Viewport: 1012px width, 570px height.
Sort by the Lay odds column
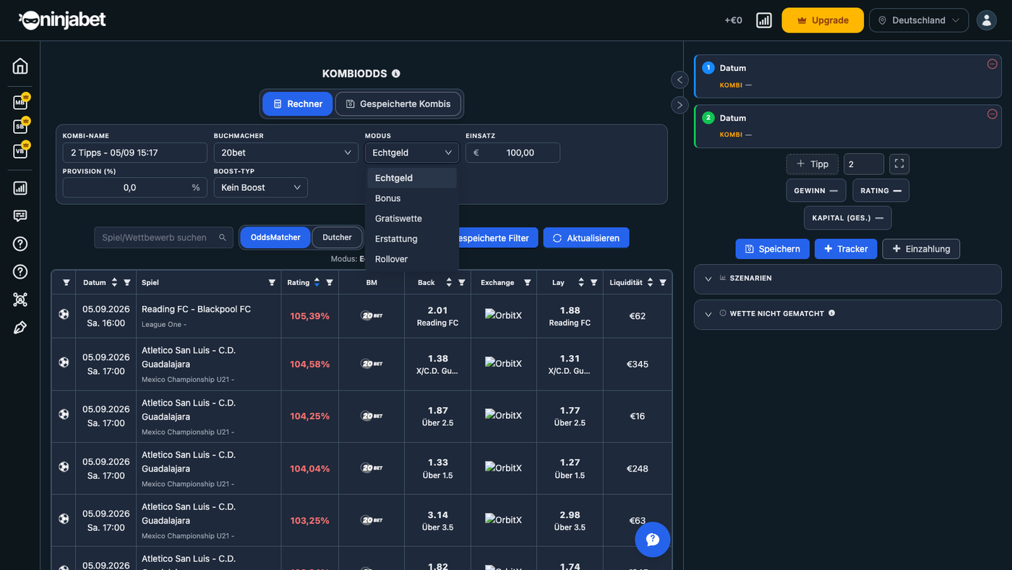click(x=581, y=283)
